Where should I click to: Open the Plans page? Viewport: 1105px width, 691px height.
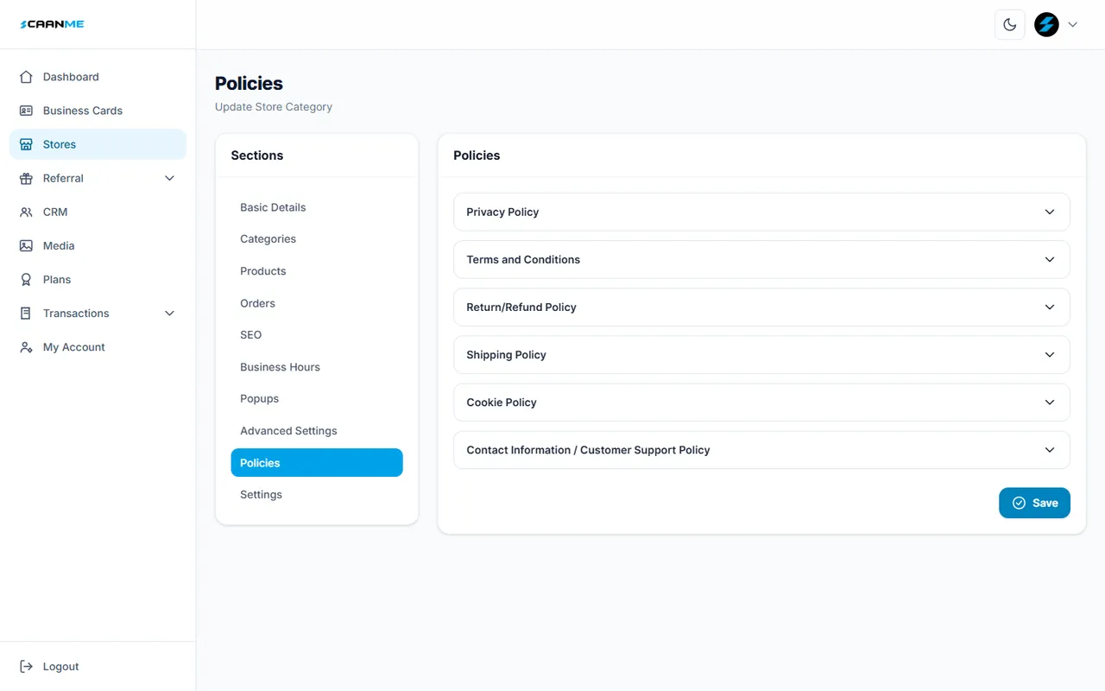point(98,279)
